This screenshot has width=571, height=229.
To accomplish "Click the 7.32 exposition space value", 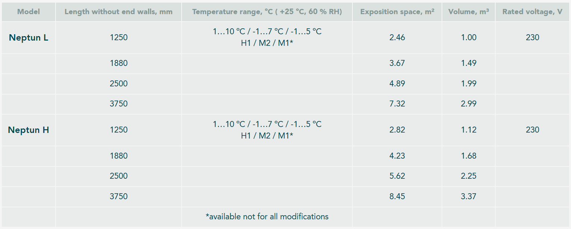I will coord(397,104).
